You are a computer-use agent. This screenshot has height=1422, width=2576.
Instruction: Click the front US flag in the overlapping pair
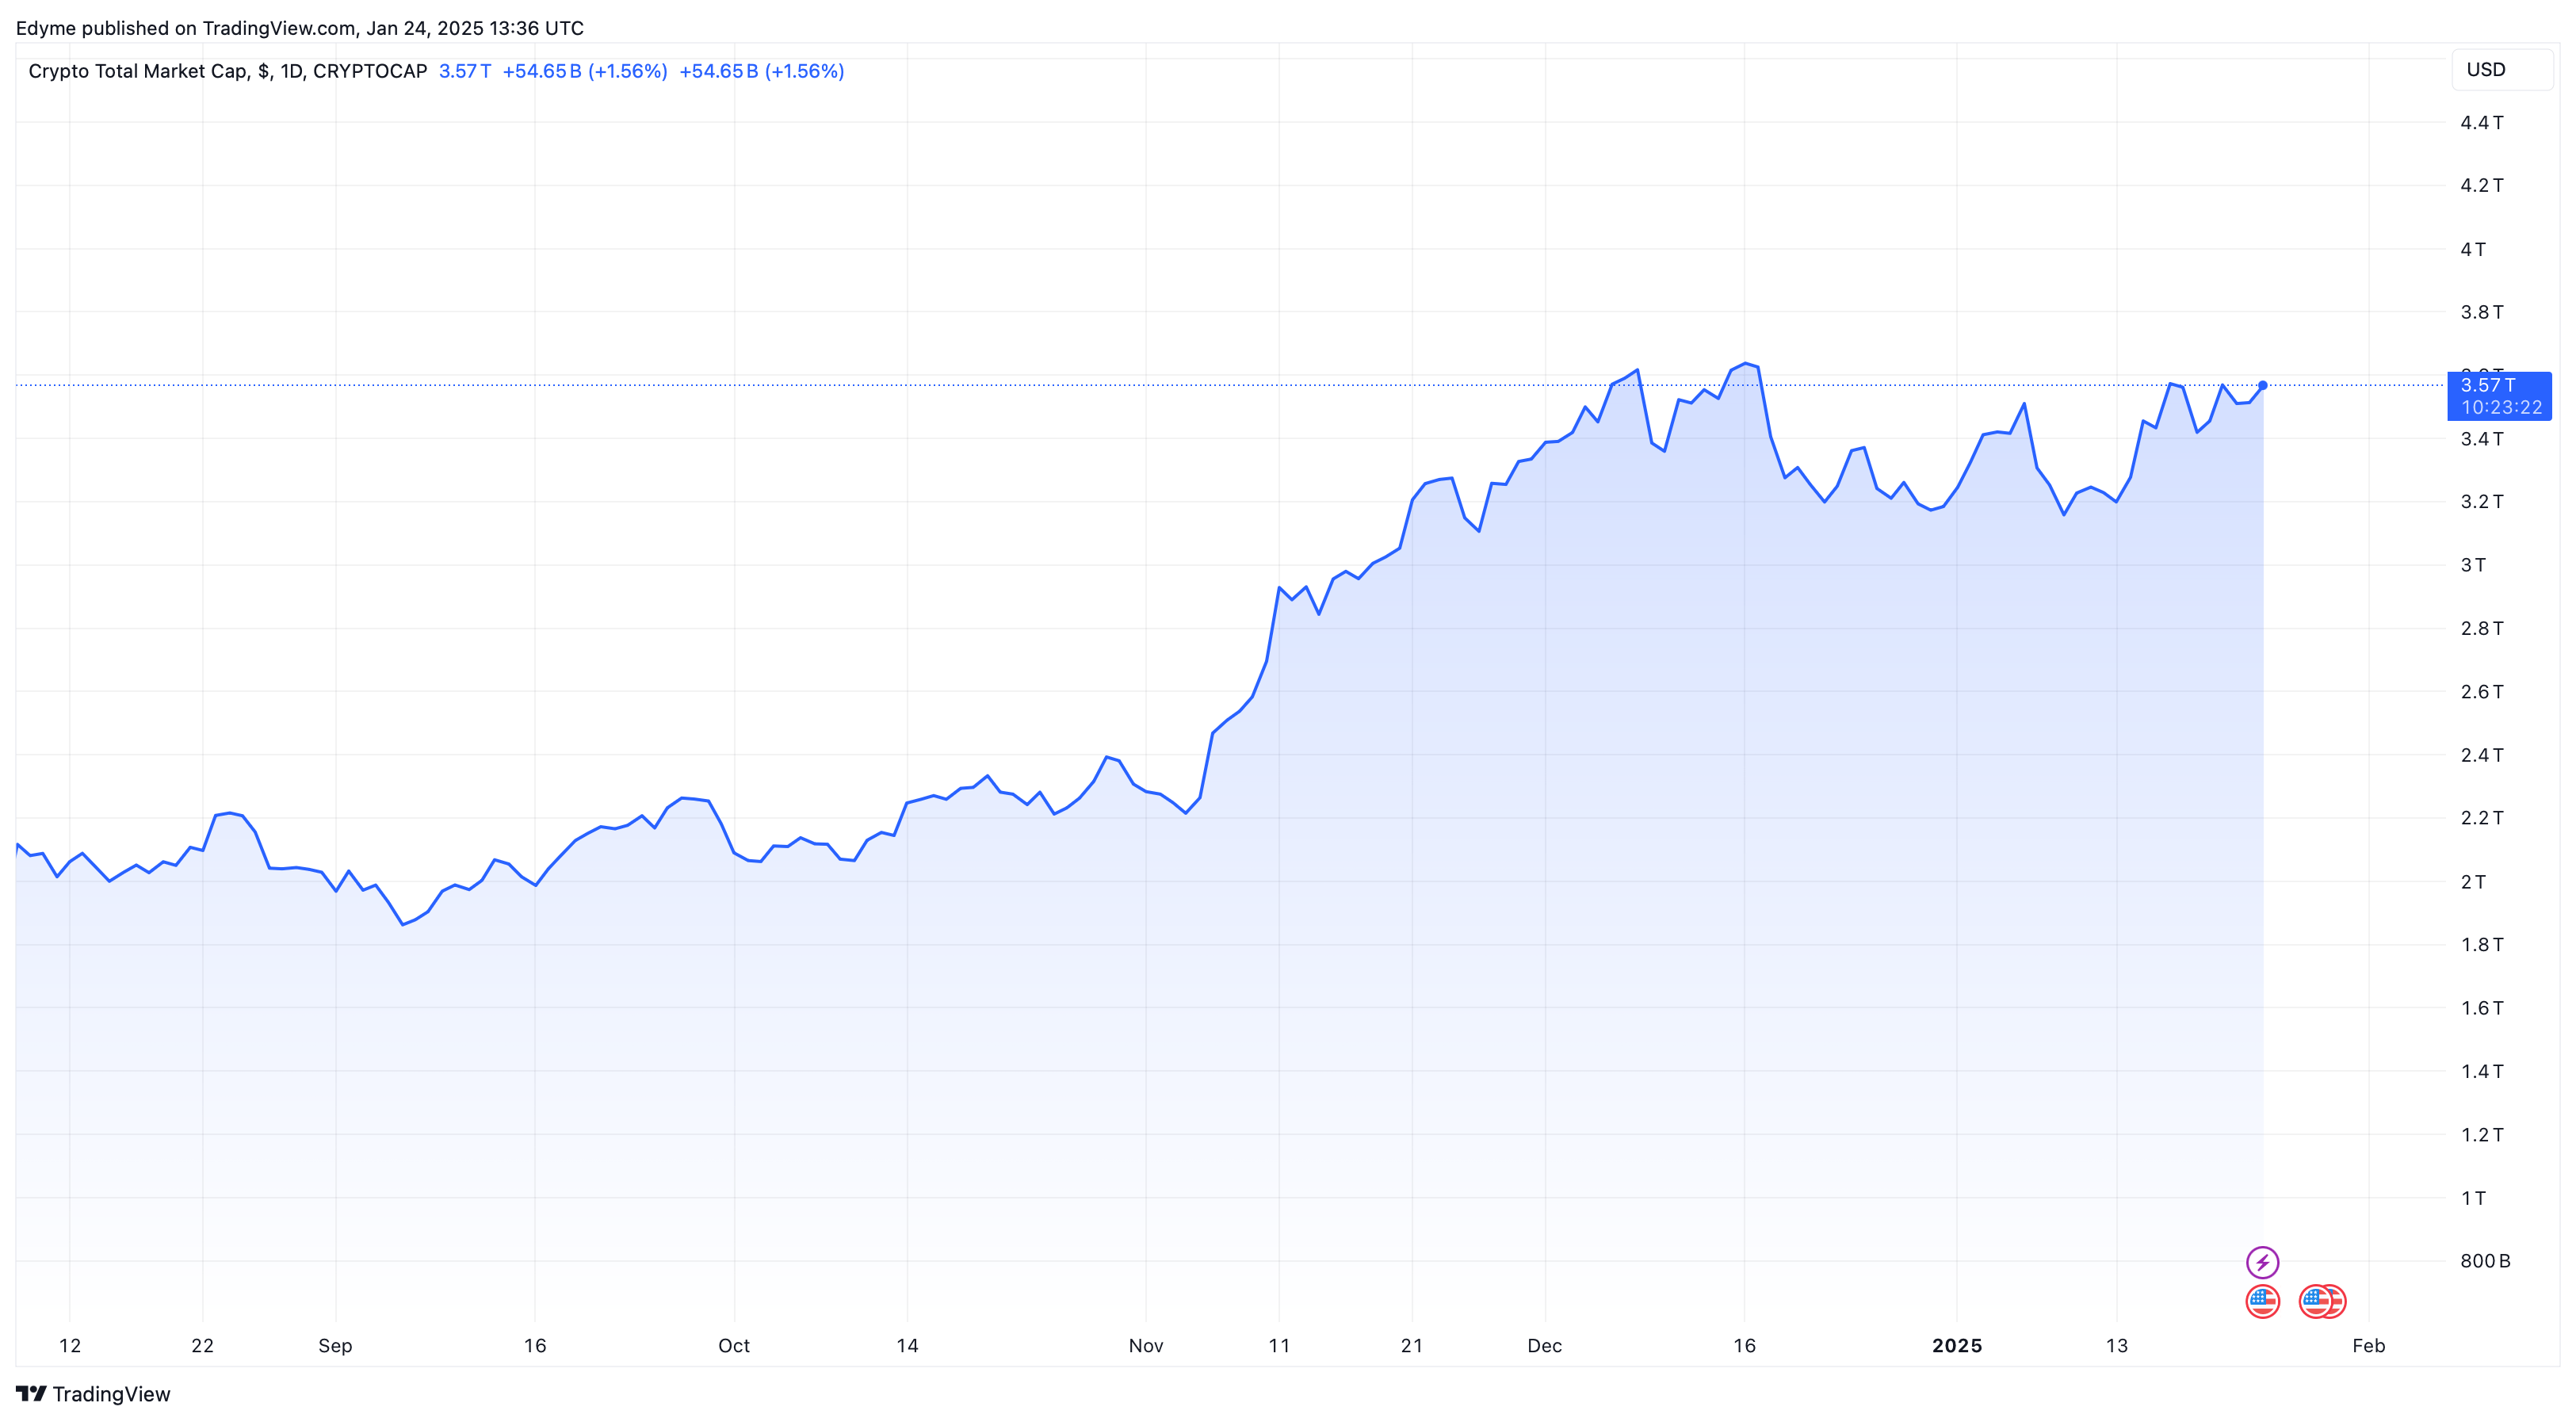point(2315,1301)
